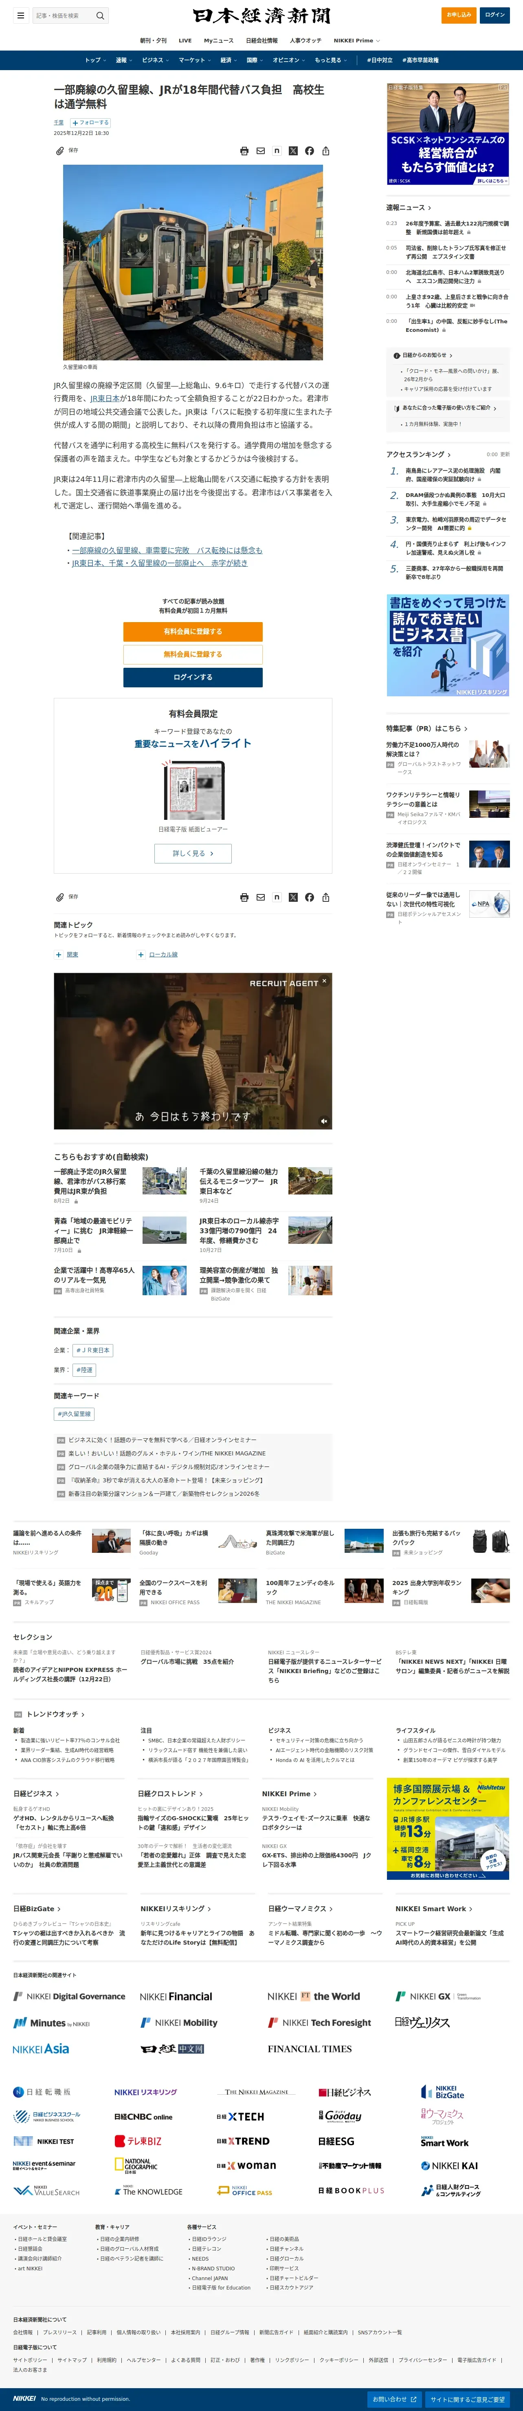The height and width of the screenshot is (2411, 523).
Task: Click the email share icon under the headline
Action: tap(260, 151)
